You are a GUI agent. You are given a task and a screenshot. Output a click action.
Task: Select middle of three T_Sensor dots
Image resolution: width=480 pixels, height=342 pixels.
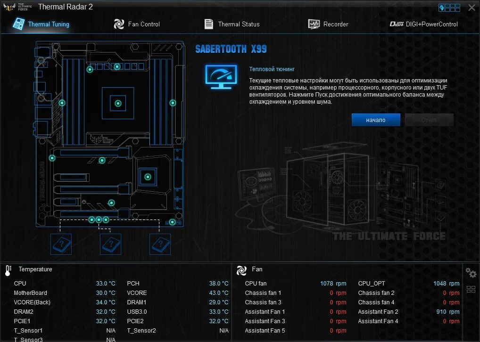click(x=99, y=220)
